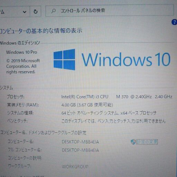
Task: Click the Windows のエディション section header
Action: (x=20, y=43)
